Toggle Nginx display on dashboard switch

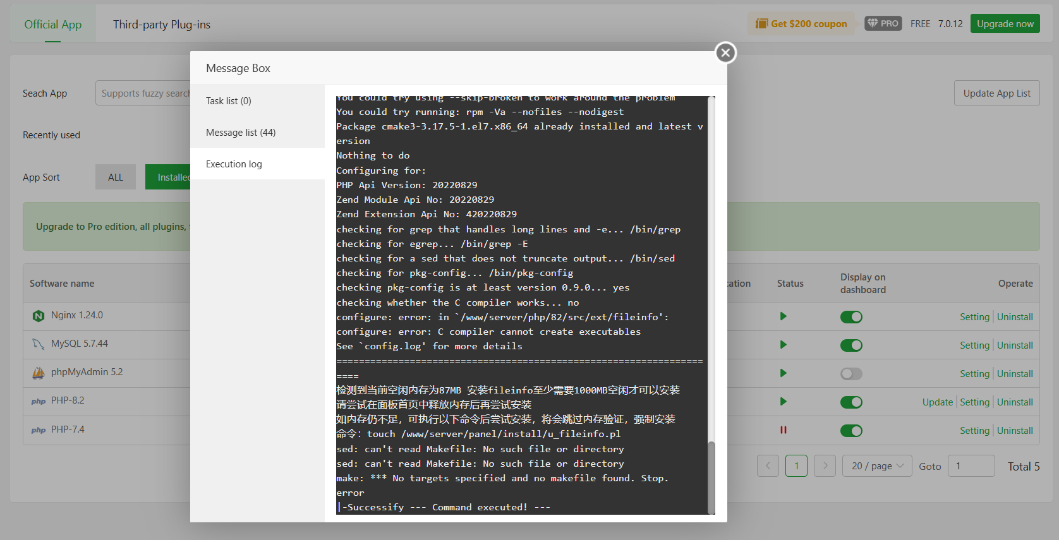tap(850, 317)
